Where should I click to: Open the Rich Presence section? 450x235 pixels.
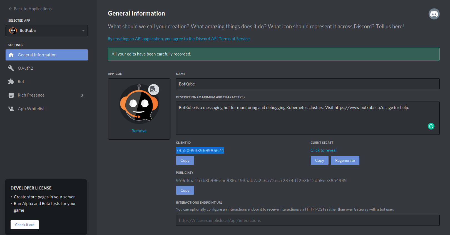click(47, 95)
